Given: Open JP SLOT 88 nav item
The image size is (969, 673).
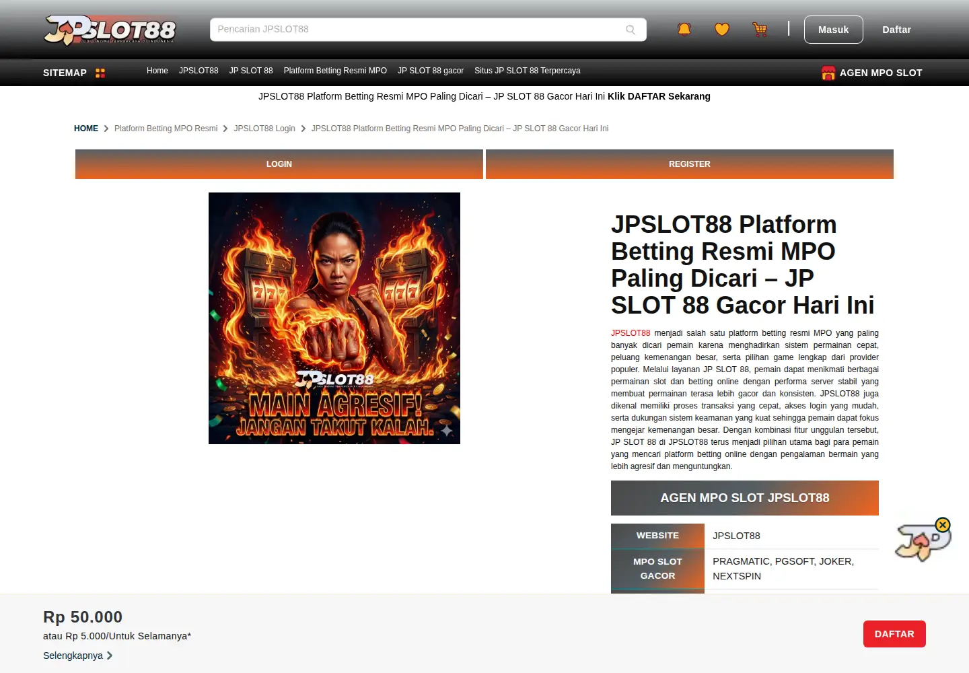Looking at the screenshot, I should pos(251,71).
